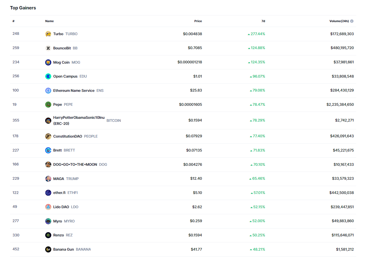
Task: Sort by the 7d column header
Action: pos(263,21)
